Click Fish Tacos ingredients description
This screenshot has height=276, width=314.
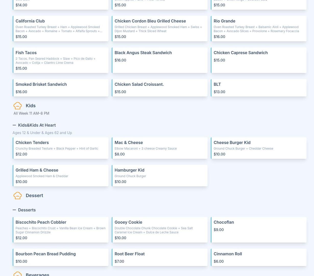tap(55, 61)
